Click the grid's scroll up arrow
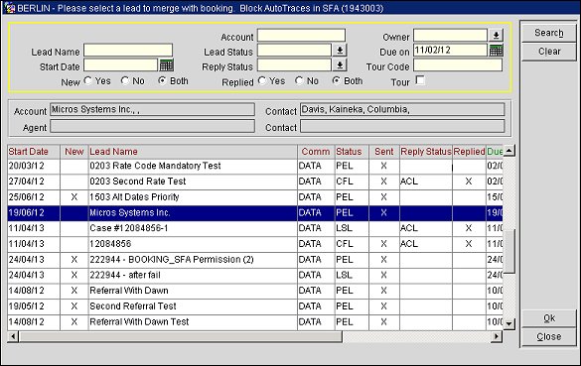 pos(508,151)
